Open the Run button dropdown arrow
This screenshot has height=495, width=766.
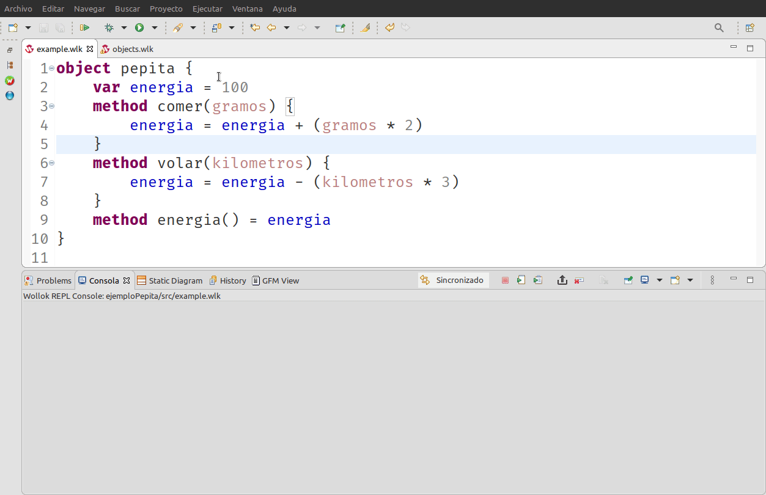point(155,28)
